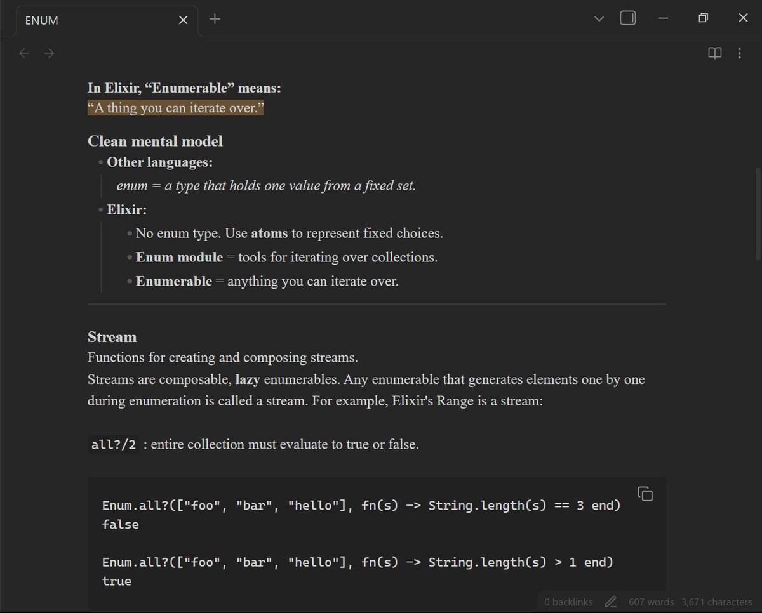Image resolution: width=762 pixels, height=613 pixels.
Task: Open a new tab with the plus icon
Action: (x=214, y=19)
